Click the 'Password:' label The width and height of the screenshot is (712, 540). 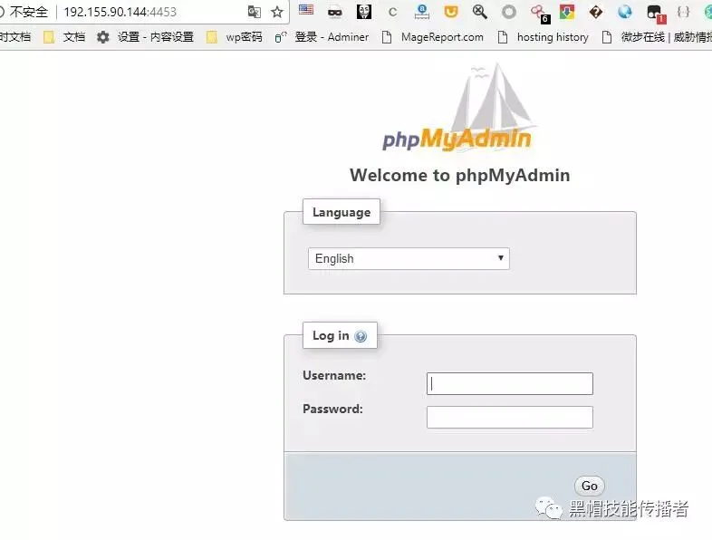[332, 410]
